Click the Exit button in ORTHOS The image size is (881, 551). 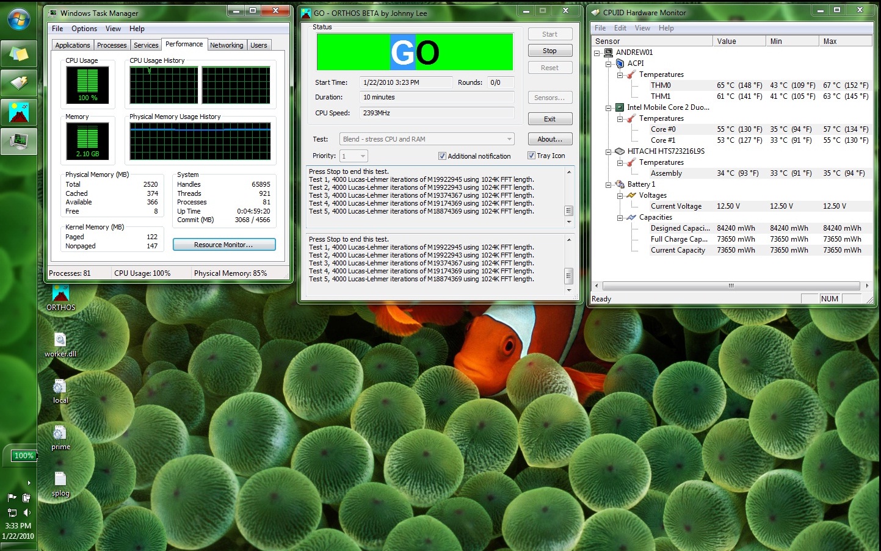tap(549, 119)
